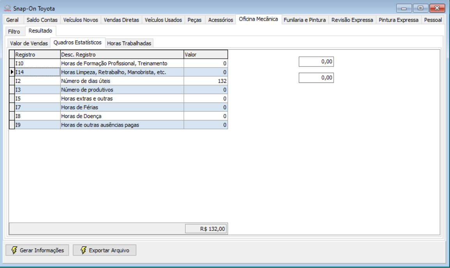Image resolution: width=450 pixels, height=268 pixels.
Task: Select the I7 registro cell
Action: (37, 107)
